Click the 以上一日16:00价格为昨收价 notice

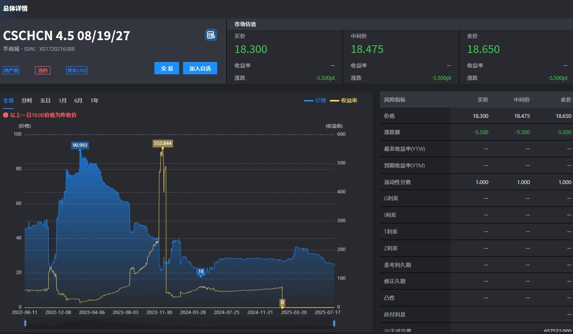[43, 115]
